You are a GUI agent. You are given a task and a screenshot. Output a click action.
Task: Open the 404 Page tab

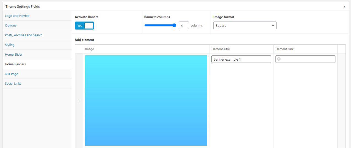37,74
